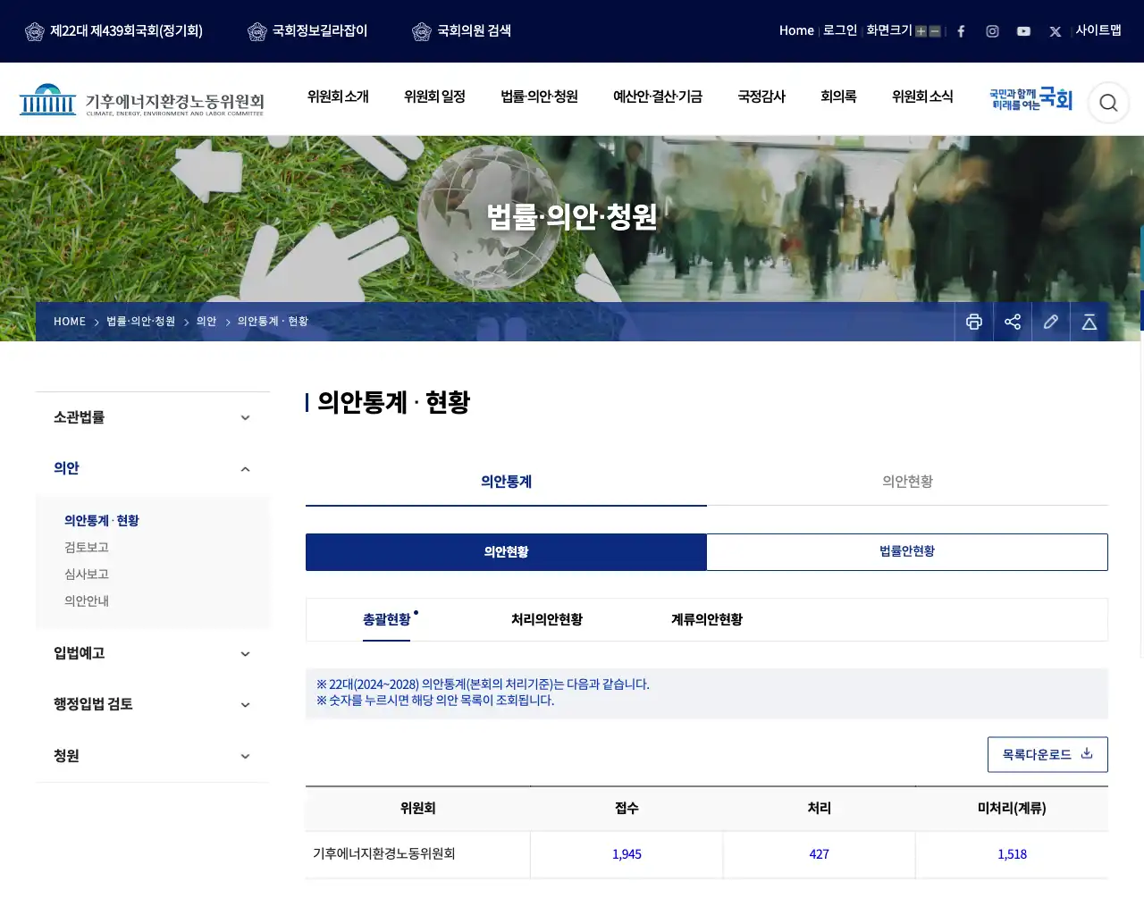Open 검토보고 in the sidebar
The width and height of the screenshot is (1144, 915).
coord(87,547)
